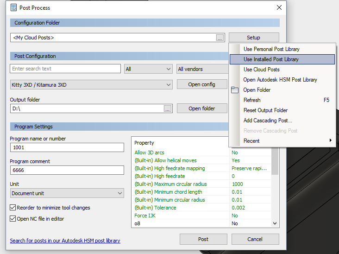
Task: Close the Post Process dialog
Action: pyautogui.click(x=279, y=7)
